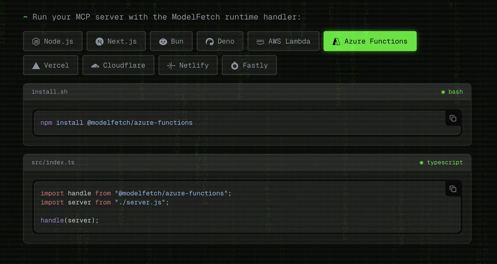Viewport: 497px width, 264px height.
Task: Copy the src/index.ts code snippet
Action: point(453,189)
